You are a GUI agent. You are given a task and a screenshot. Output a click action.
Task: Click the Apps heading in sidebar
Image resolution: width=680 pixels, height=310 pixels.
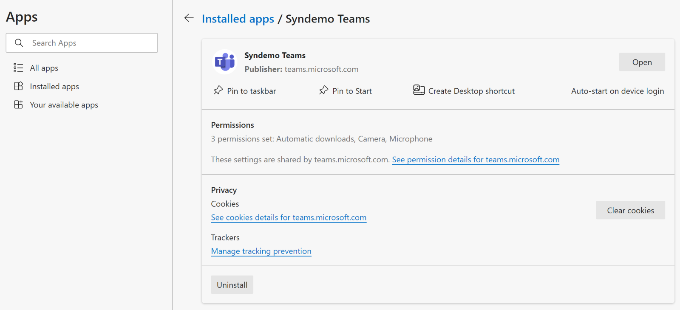click(x=22, y=17)
